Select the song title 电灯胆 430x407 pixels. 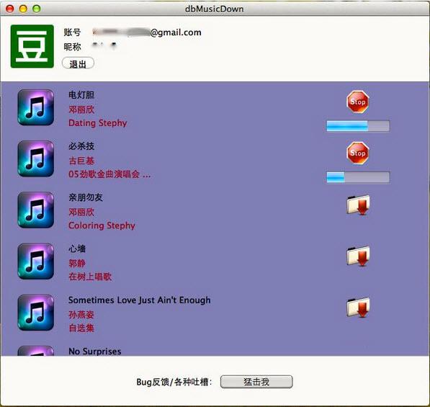click(x=81, y=95)
